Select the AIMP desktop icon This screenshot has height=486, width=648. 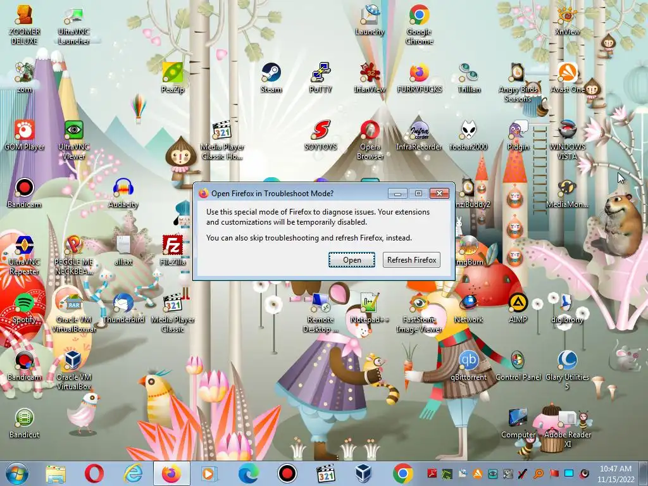[x=518, y=308]
